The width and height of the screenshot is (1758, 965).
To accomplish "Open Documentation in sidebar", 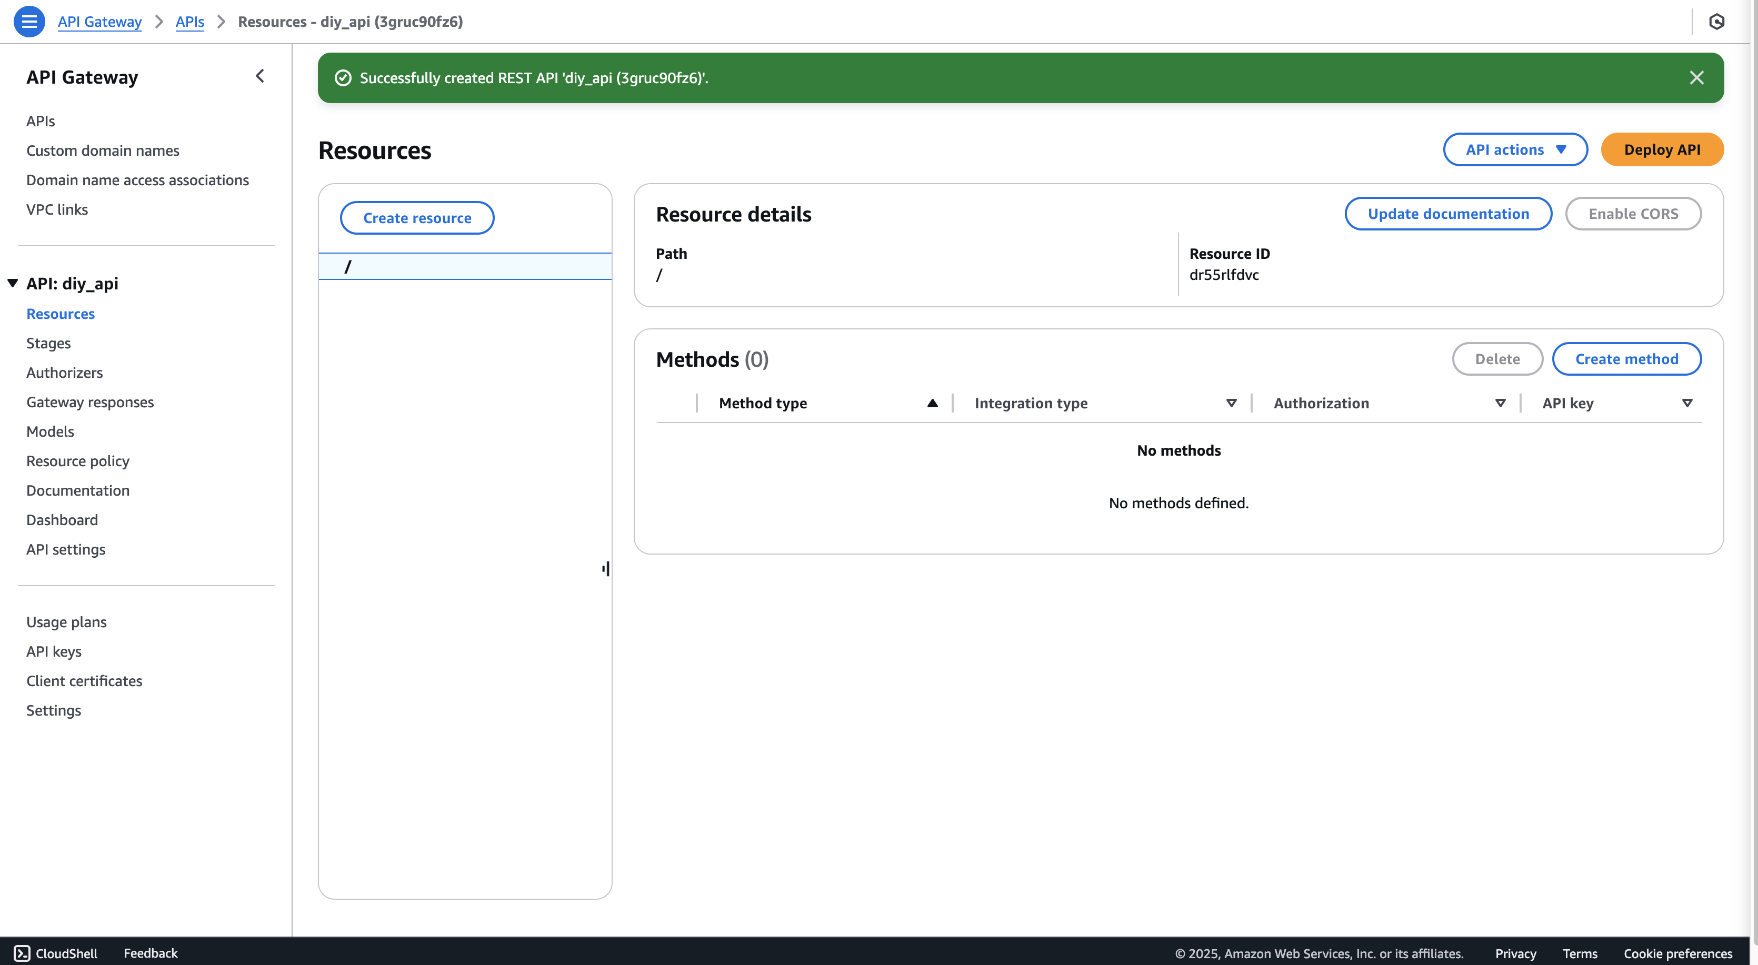I will [x=78, y=490].
